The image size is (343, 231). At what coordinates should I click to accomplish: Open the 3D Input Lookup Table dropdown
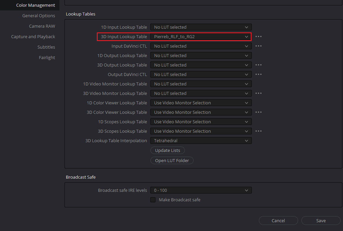point(201,37)
